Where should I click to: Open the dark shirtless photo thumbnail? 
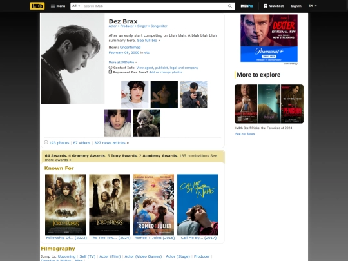click(164, 95)
